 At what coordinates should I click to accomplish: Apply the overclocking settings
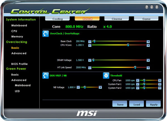pyautogui.click(x=153, y=104)
